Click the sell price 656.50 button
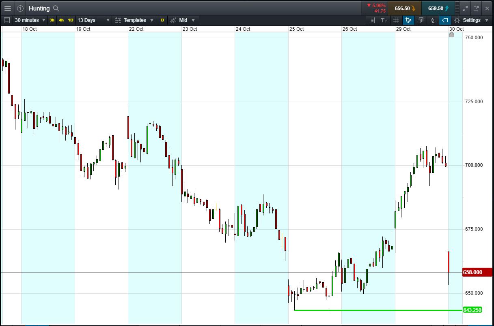 pyautogui.click(x=405, y=8)
